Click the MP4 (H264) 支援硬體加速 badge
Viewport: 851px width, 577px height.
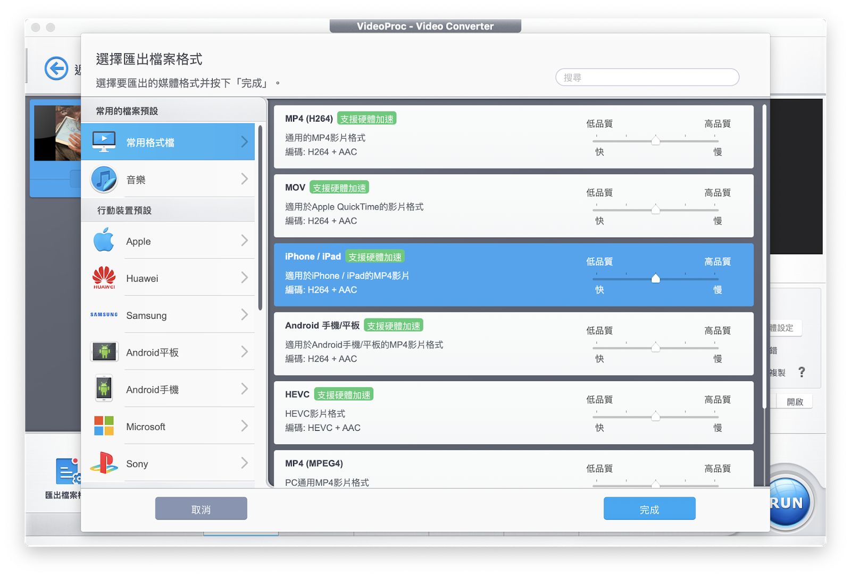[367, 118]
